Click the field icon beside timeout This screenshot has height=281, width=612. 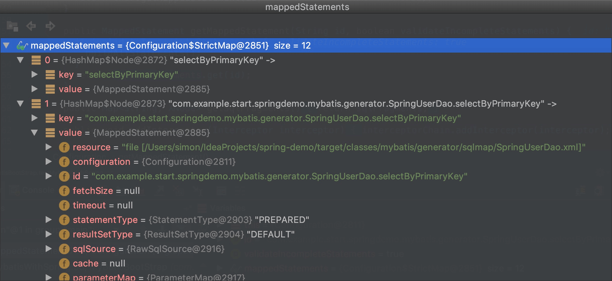(x=64, y=205)
